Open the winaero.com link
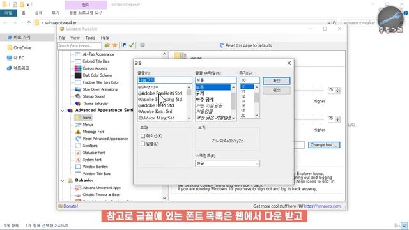The height and width of the screenshot is (230, 409). coord(322,206)
